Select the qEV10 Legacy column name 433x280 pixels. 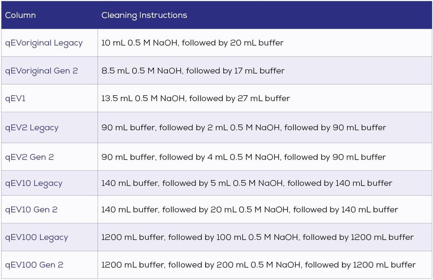[x=34, y=183]
